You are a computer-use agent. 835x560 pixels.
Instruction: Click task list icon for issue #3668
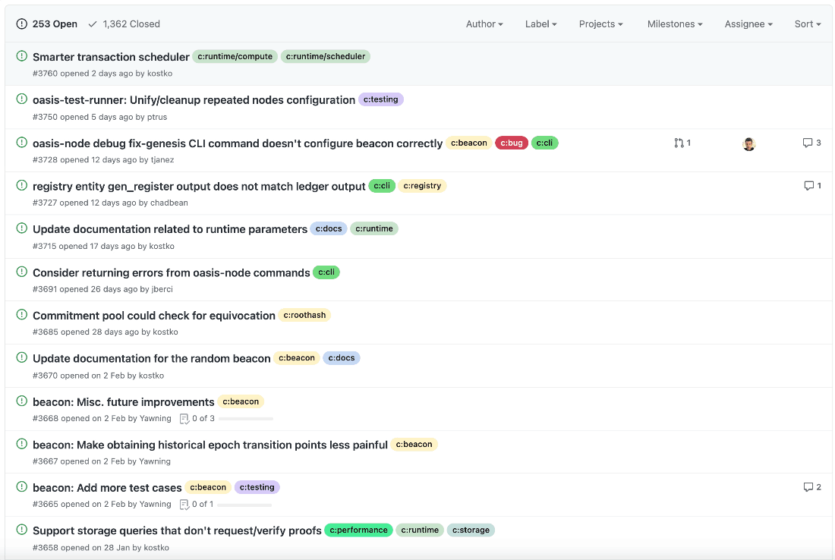184,419
